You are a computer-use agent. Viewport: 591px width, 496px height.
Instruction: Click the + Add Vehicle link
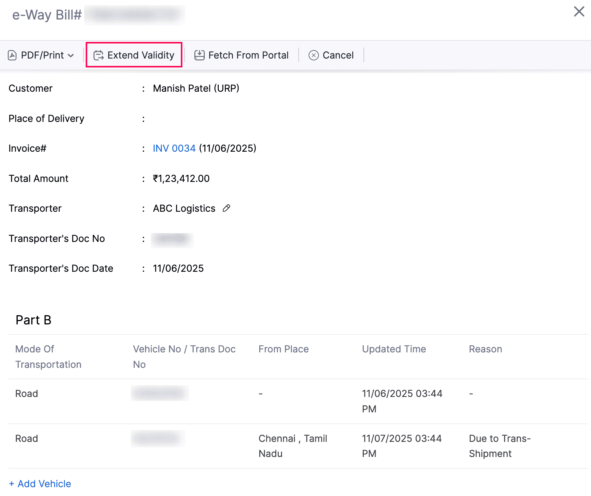click(40, 483)
